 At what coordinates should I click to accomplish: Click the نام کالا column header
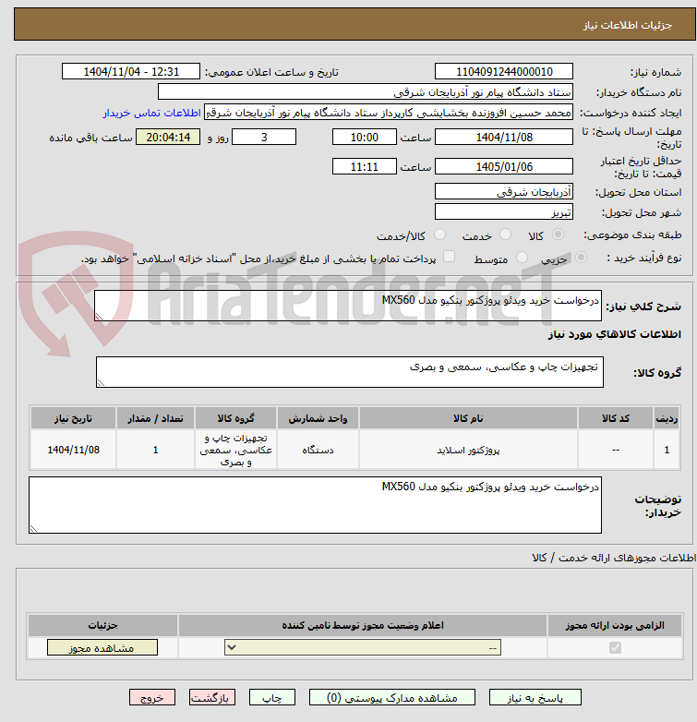pyautogui.click(x=468, y=418)
